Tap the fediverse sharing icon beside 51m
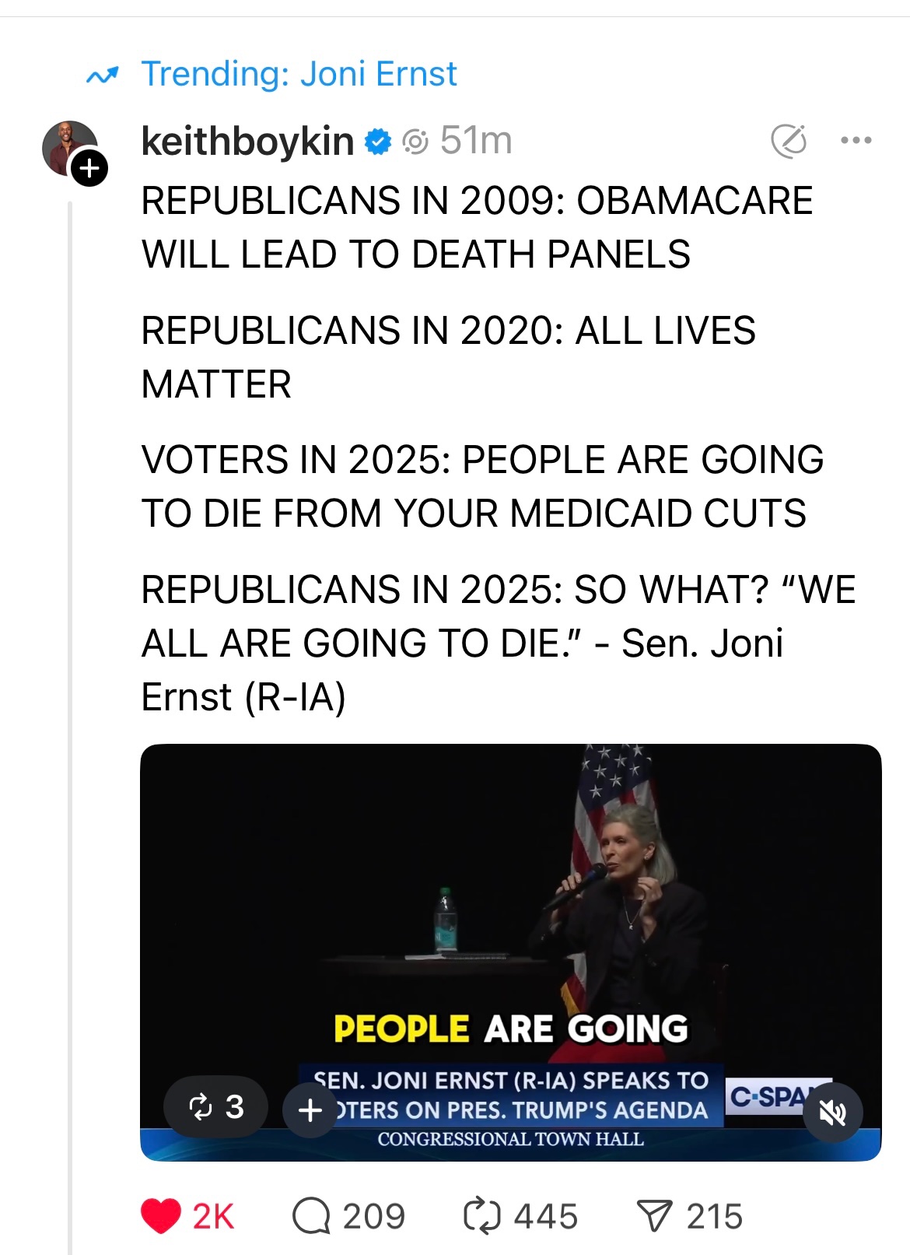 tap(415, 142)
